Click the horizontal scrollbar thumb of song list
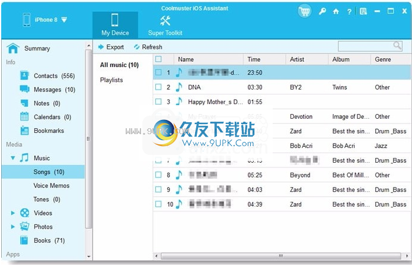Image resolution: width=412 pixels, height=266 pixels. coord(281,256)
